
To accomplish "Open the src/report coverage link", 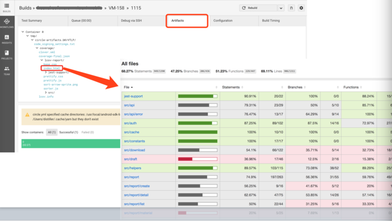I will point(132,177).
